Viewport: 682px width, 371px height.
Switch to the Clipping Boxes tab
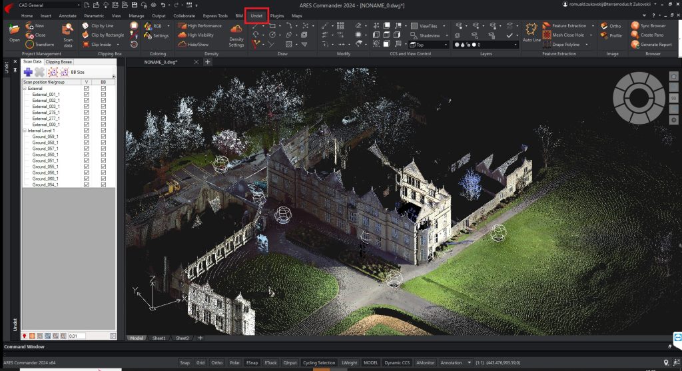[59, 61]
